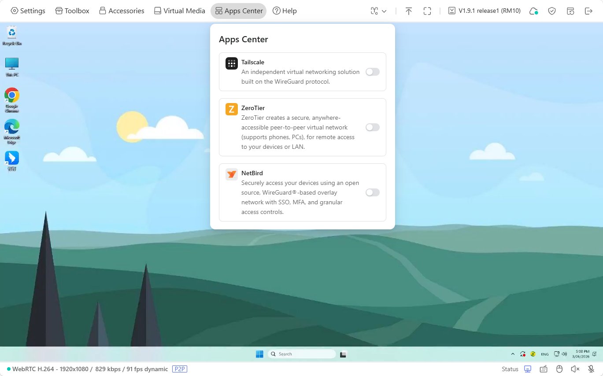
Task: Open the Help menu
Action: 285,11
